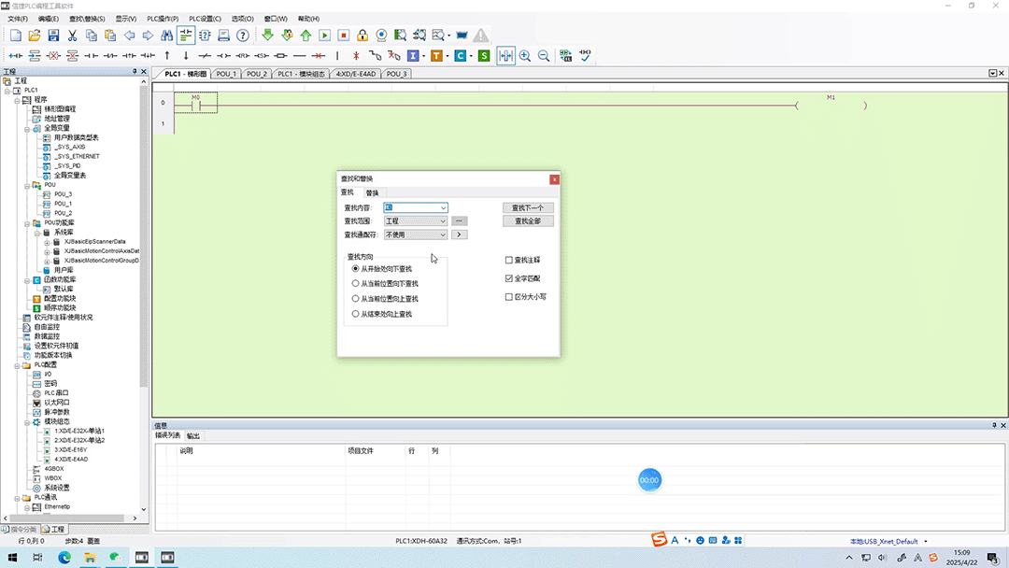Switch to the 替换 tab

[x=372, y=193]
